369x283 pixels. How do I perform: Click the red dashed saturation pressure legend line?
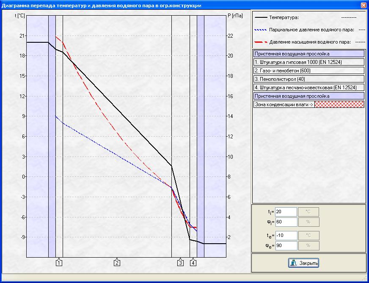260,42
